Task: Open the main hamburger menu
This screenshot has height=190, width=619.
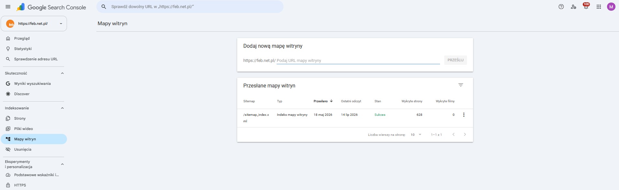Action: click(x=8, y=7)
